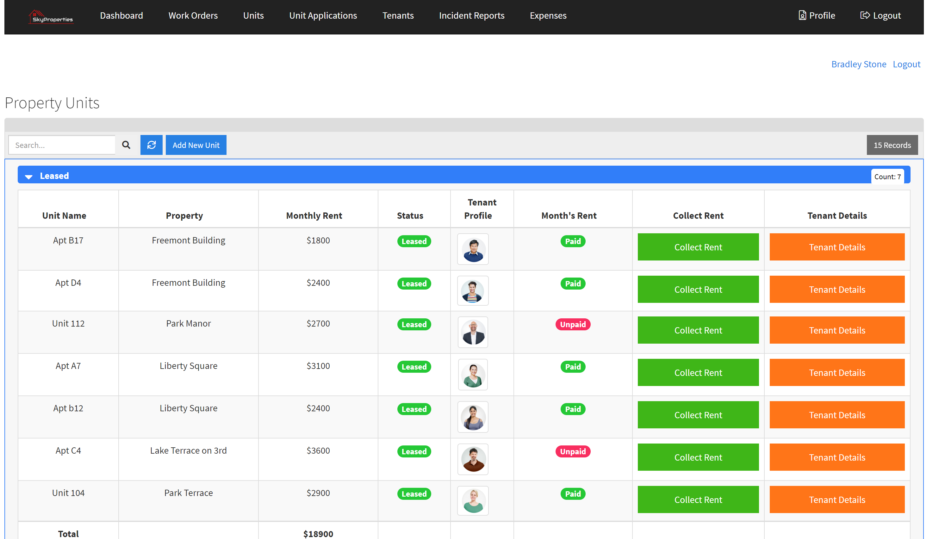
Task: Click the blue Logout link below navbar
Action: click(x=906, y=64)
